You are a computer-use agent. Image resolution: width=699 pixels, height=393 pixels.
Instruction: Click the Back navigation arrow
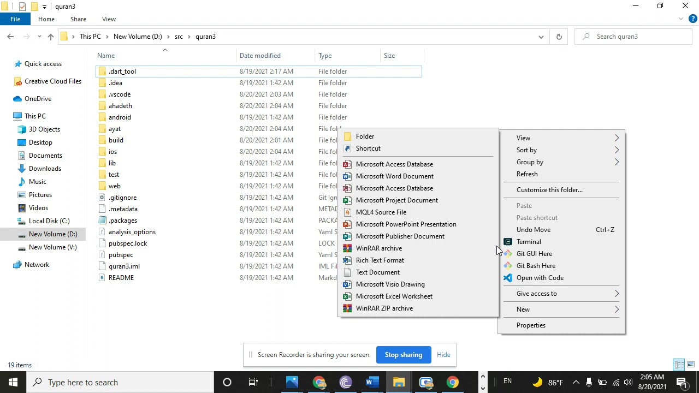pyautogui.click(x=10, y=37)
